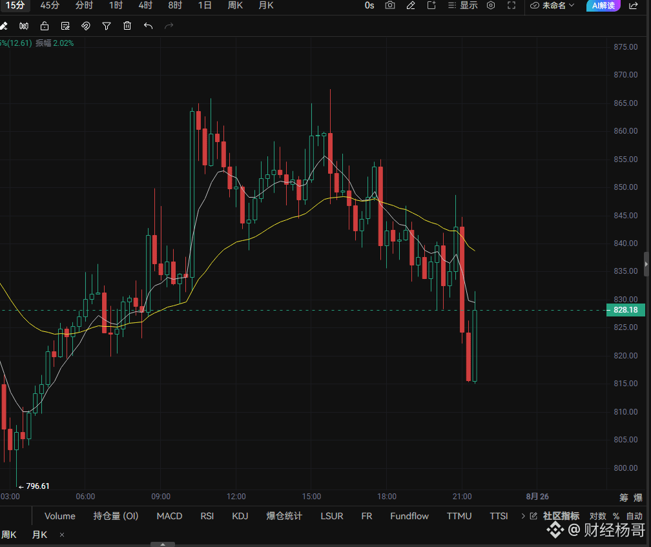651x547 pixels.
Task: Open the drawing pencil tool in the top bar
Action: [x=411, y=5]
